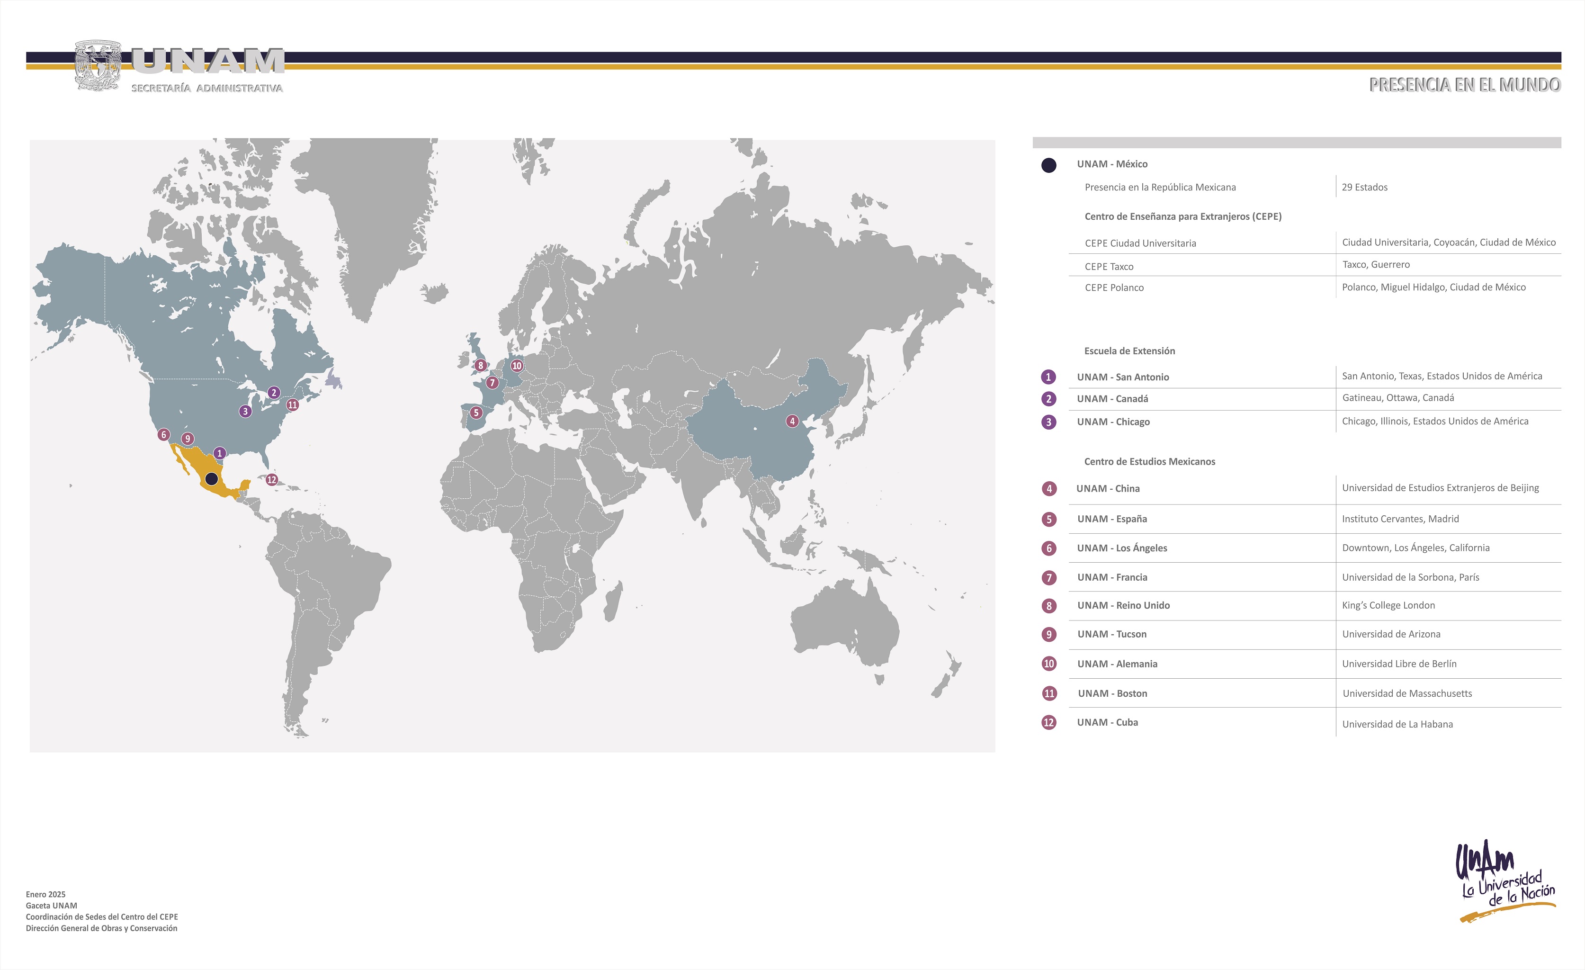Viewport: 1585px width, 970px height.
Task: Click 'UNAM - México' legend label
Action: point(1112,164)
